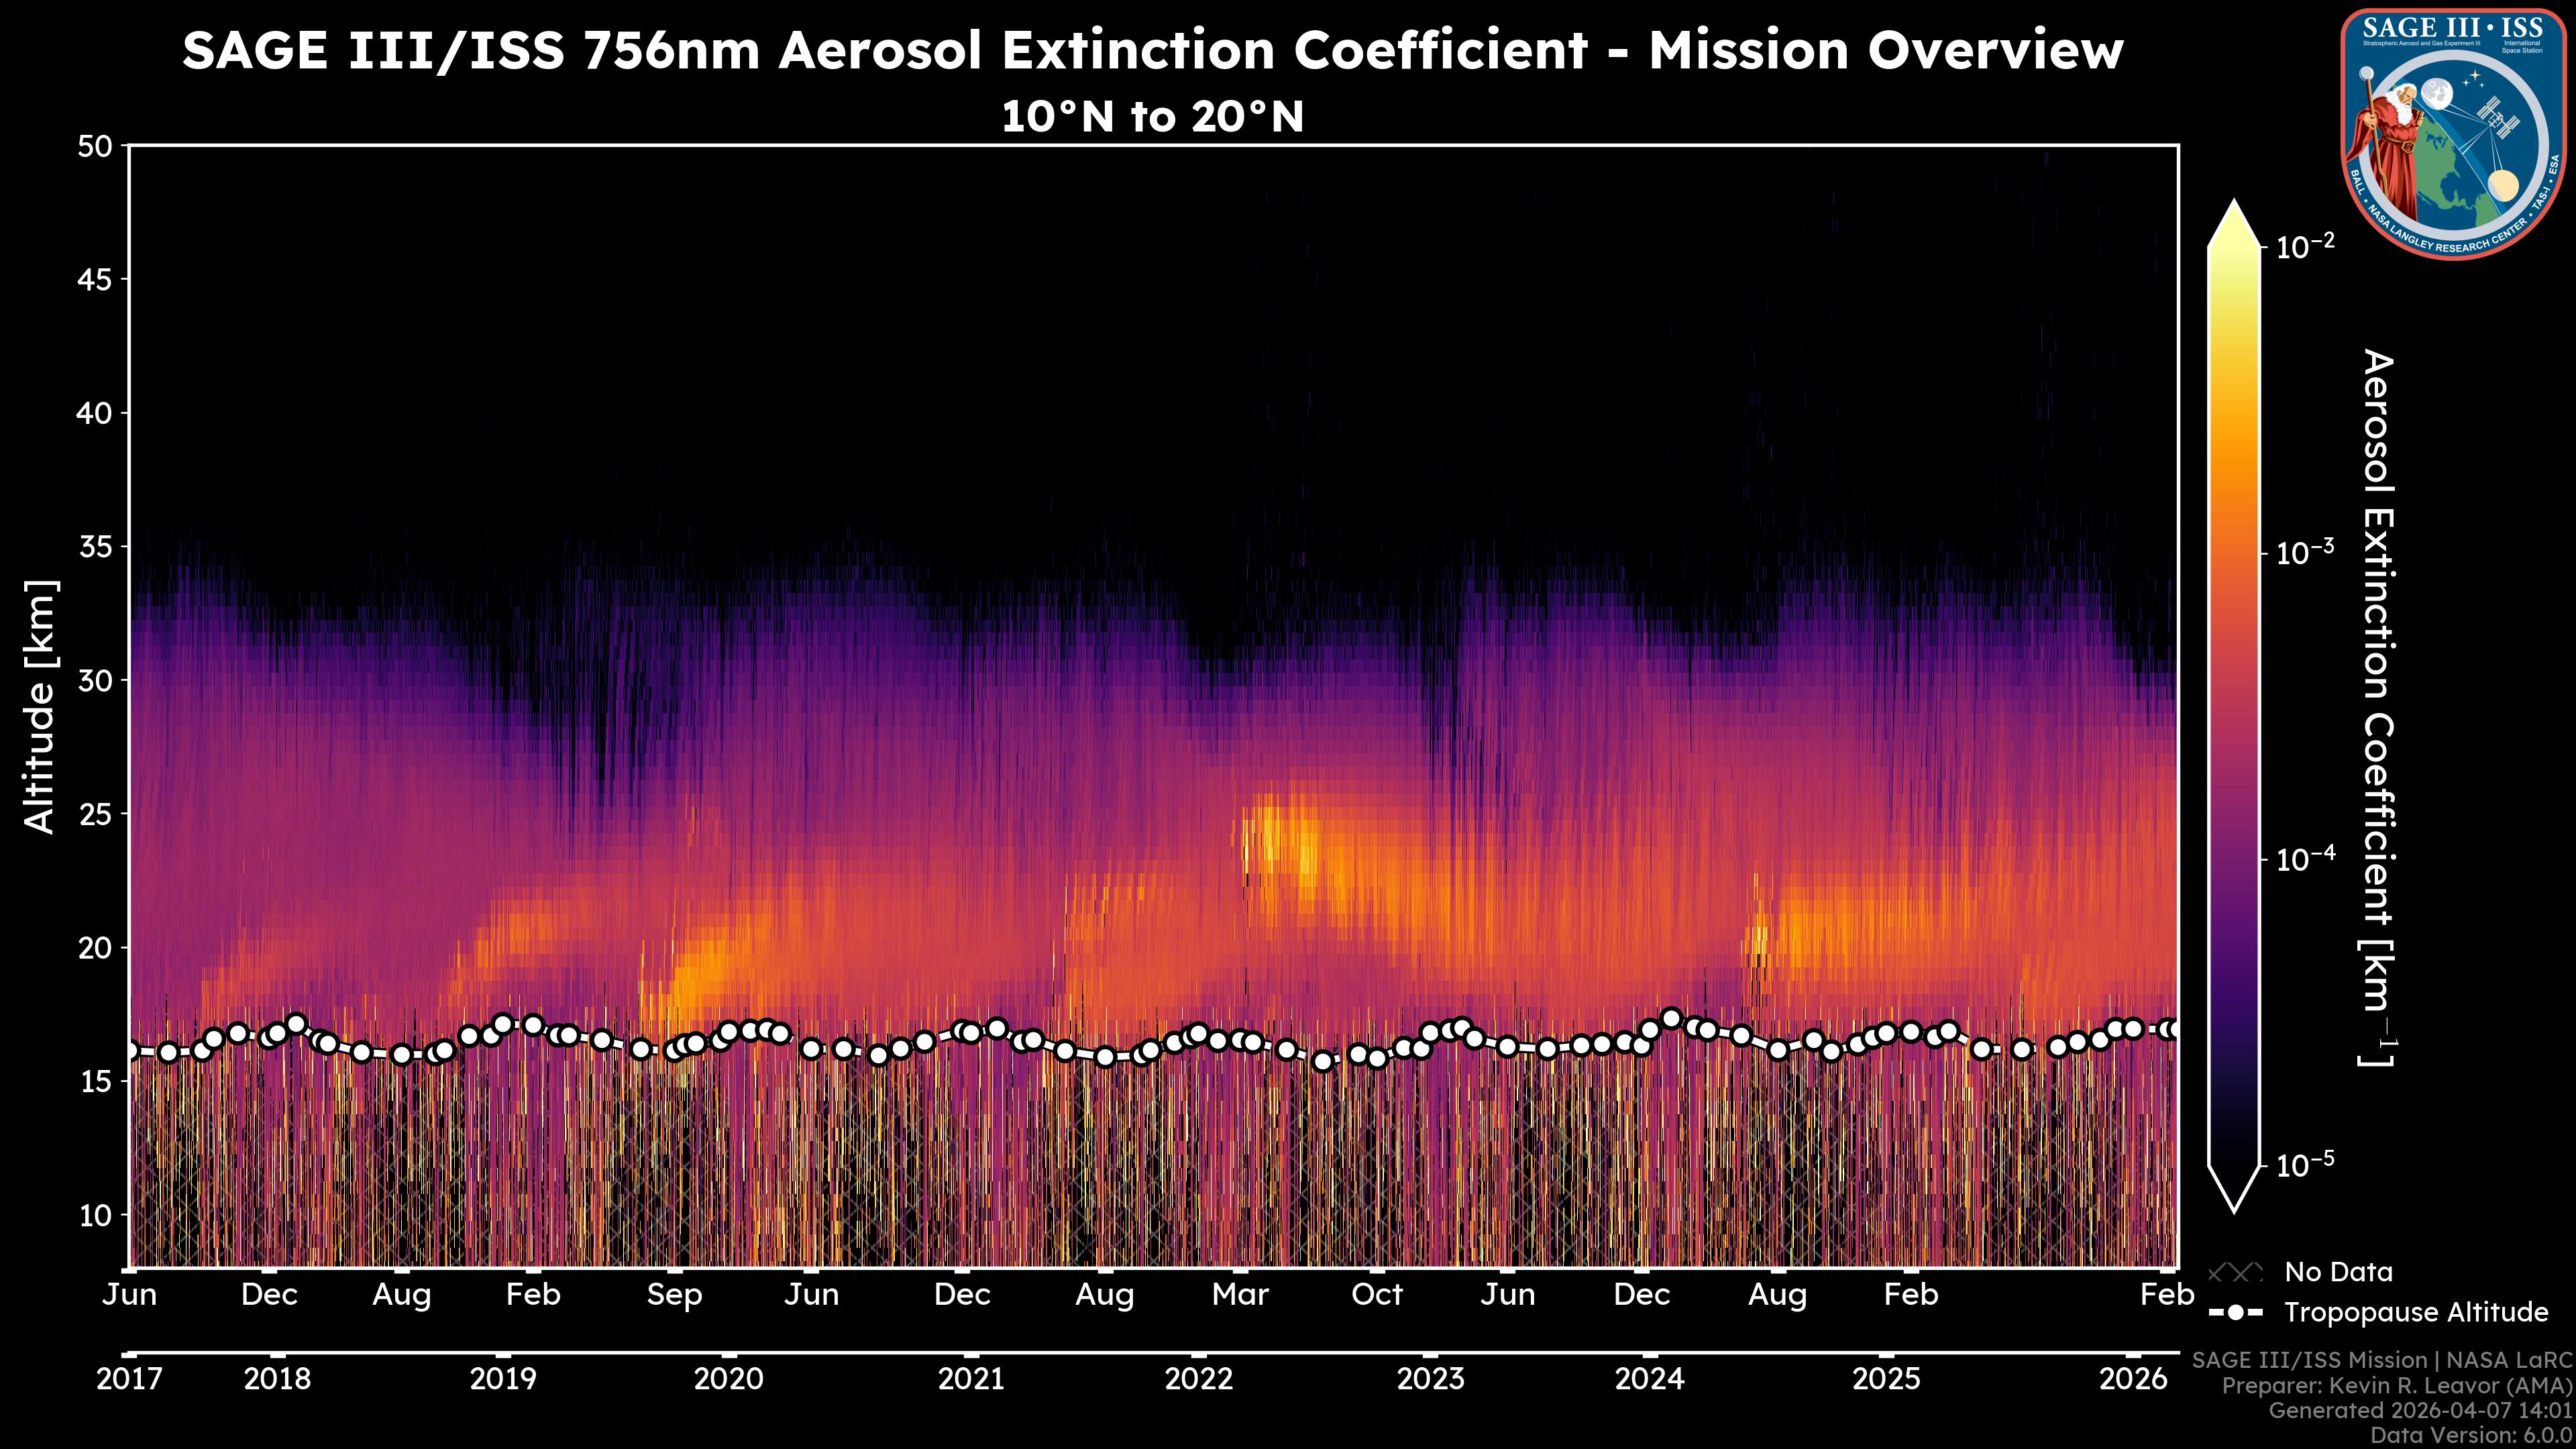This screenshot has height=1449, width=2576.
Task: Click the 10°N to 20°N subtitle
Action: coord(1152,117)
